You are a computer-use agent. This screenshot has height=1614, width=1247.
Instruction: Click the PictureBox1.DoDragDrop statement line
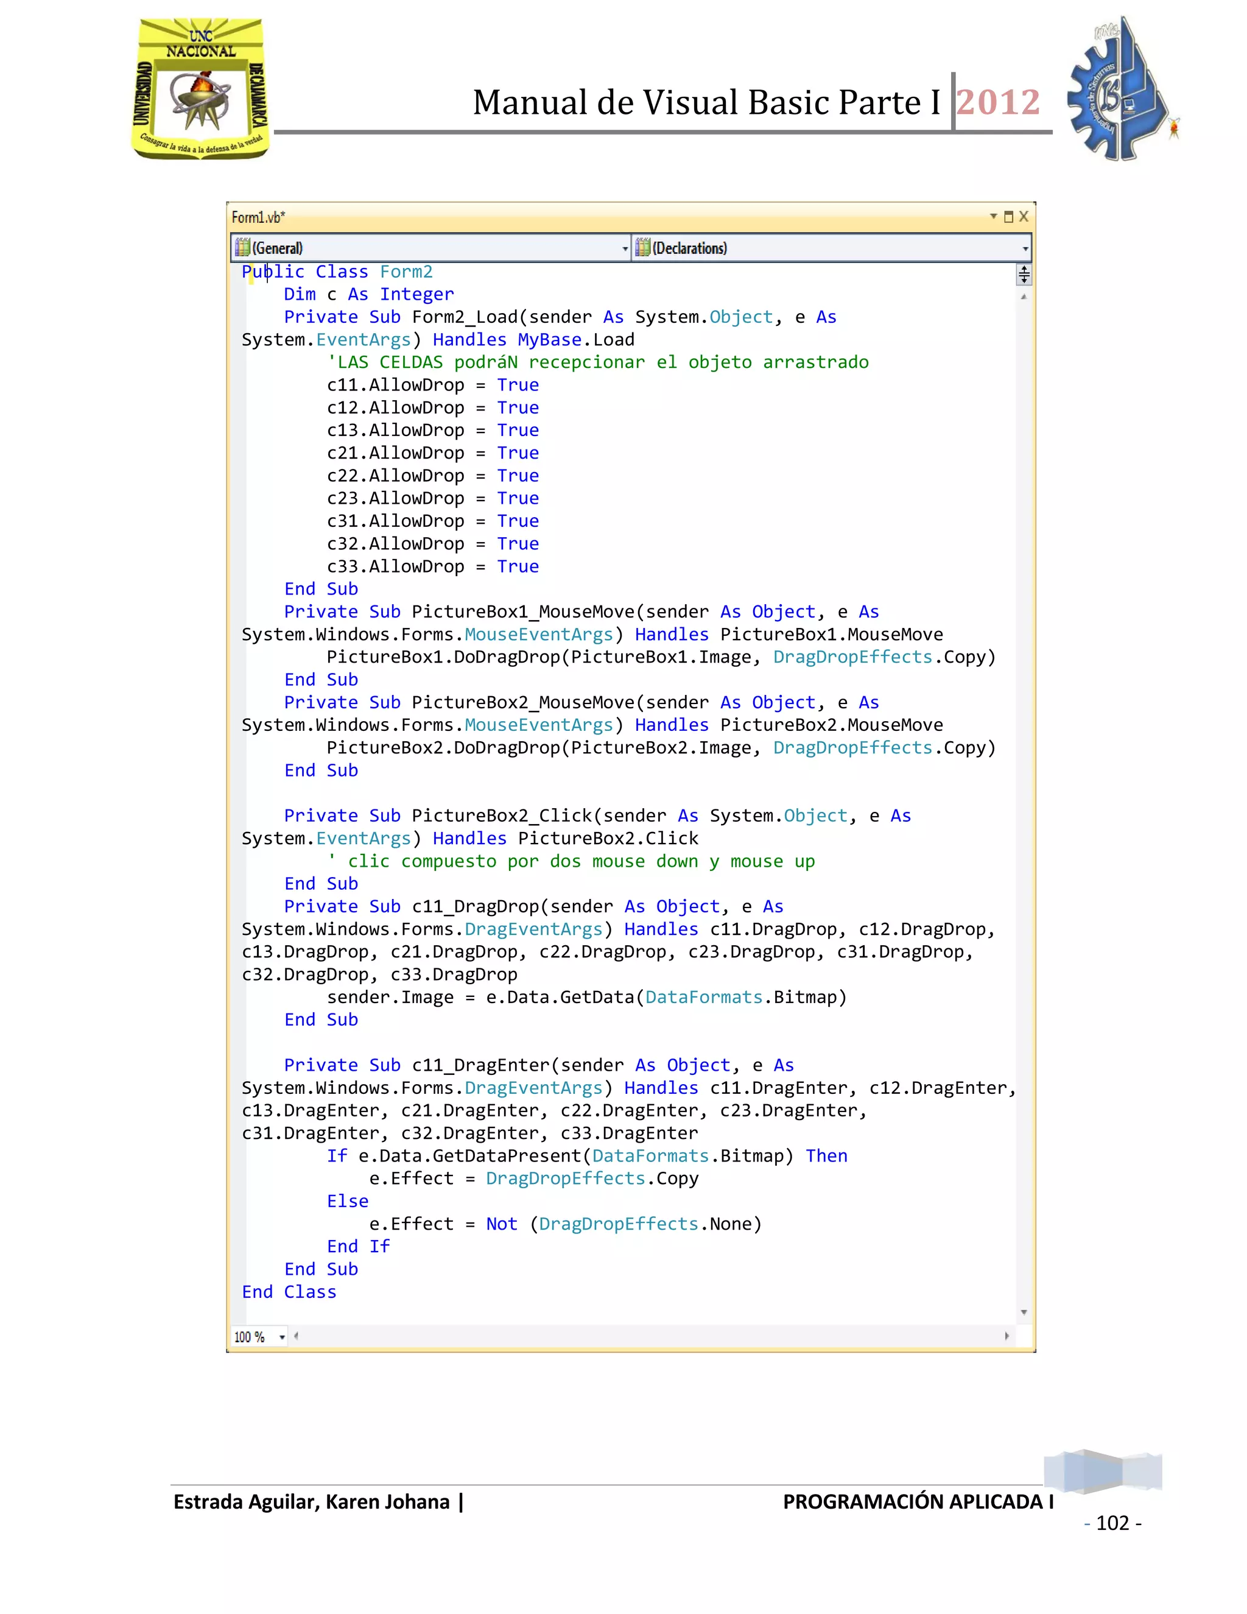661,657
